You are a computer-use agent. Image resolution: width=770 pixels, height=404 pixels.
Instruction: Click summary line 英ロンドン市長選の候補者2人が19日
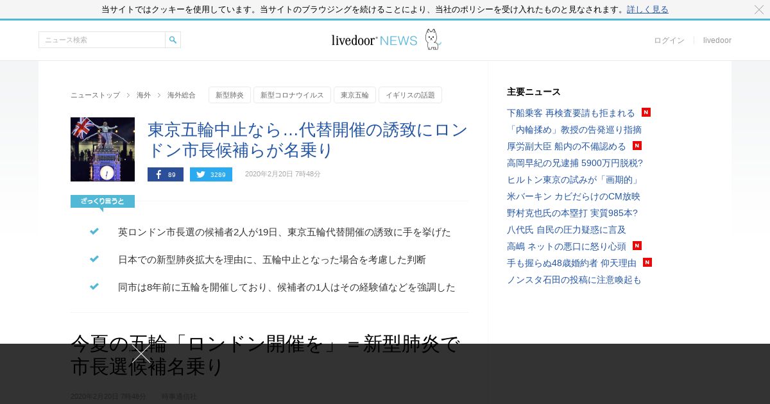pos(284,232)
